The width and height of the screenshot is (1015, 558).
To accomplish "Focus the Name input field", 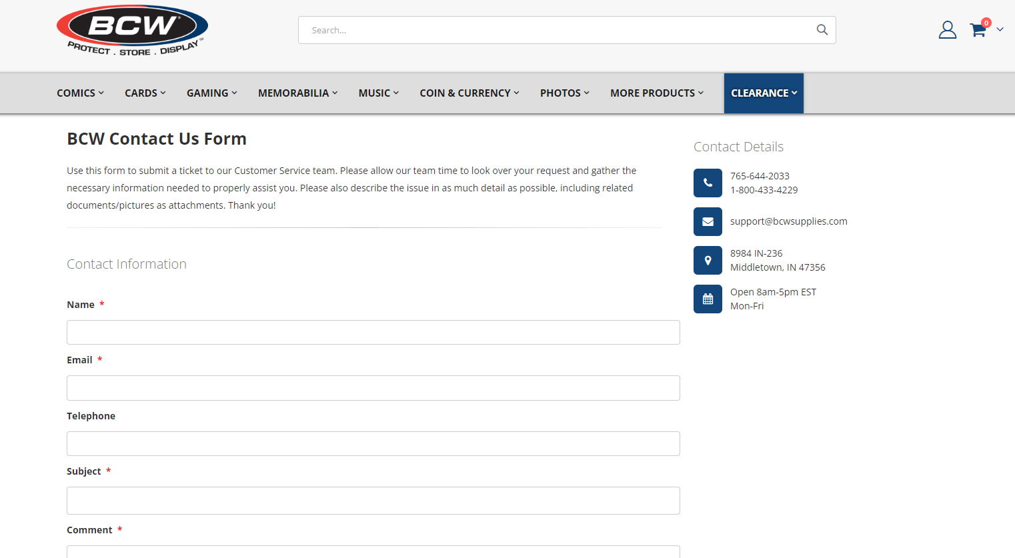I will click(x=373, y=332).
